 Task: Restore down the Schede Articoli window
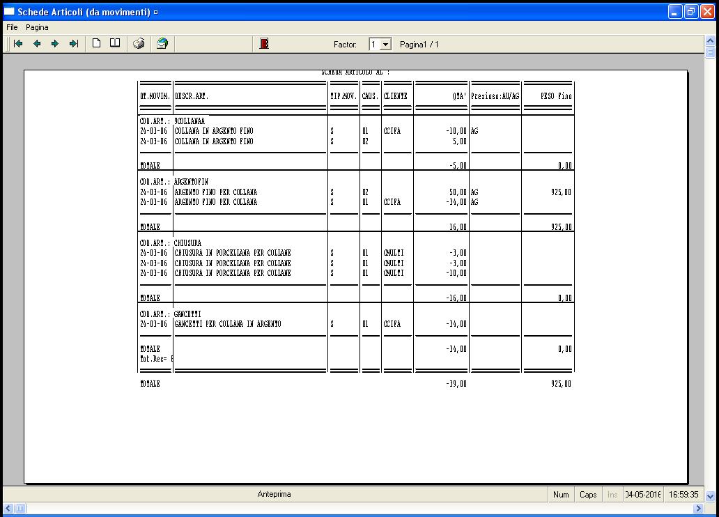(690, 12)
